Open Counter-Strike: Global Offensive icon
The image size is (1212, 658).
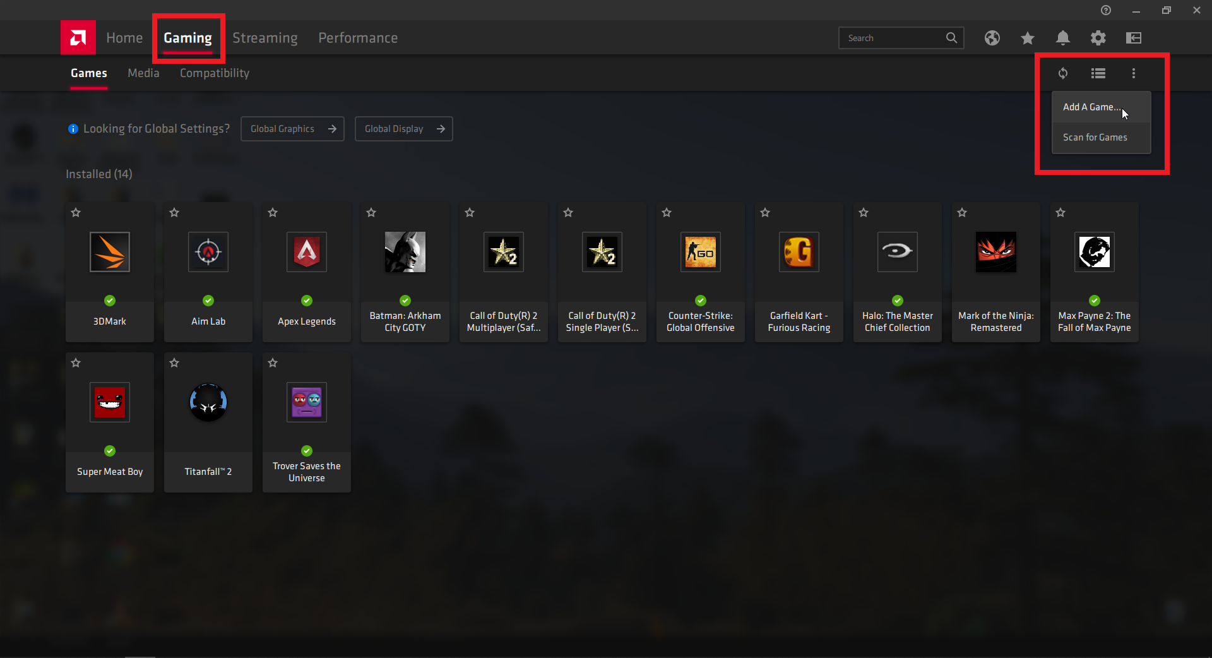(x=701, y=252)
